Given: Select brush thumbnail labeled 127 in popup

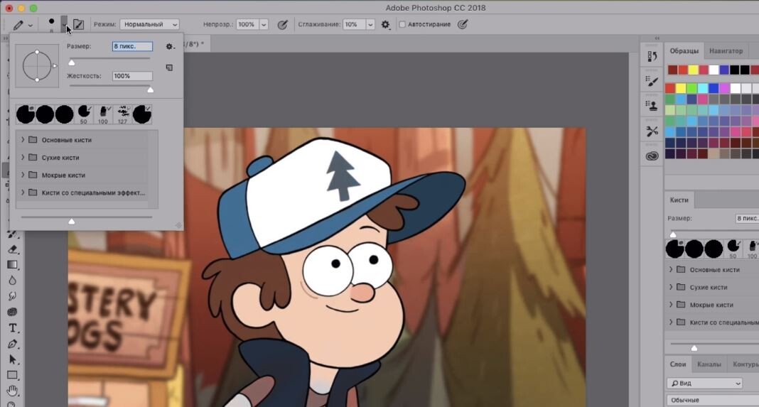Looking at the screenshot, I should (123, 114).
